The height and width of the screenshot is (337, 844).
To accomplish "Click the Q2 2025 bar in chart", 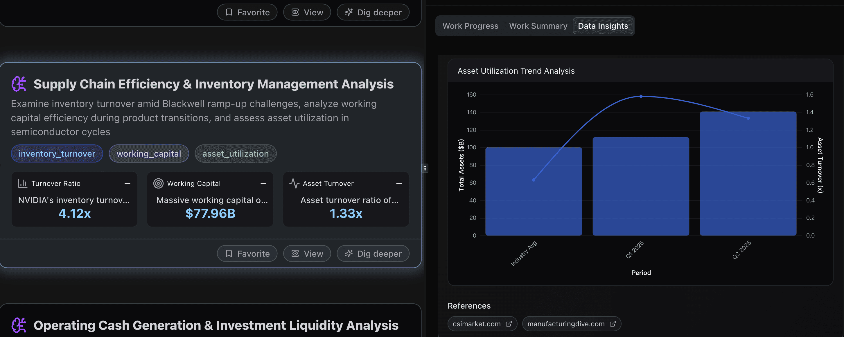I will coord(748,173).
